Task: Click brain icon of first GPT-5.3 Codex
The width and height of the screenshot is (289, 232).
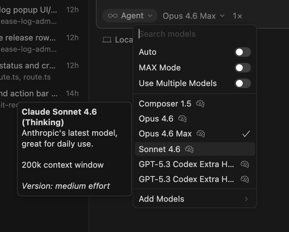Action: [245, 164]
